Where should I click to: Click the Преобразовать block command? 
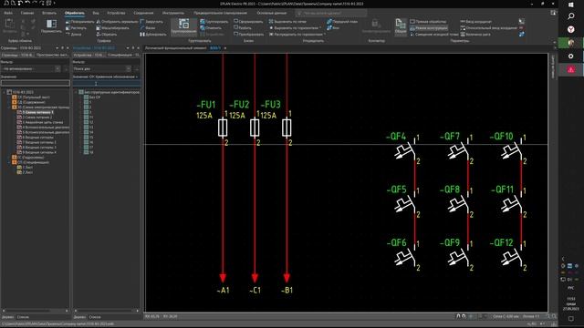pos(249,35)
